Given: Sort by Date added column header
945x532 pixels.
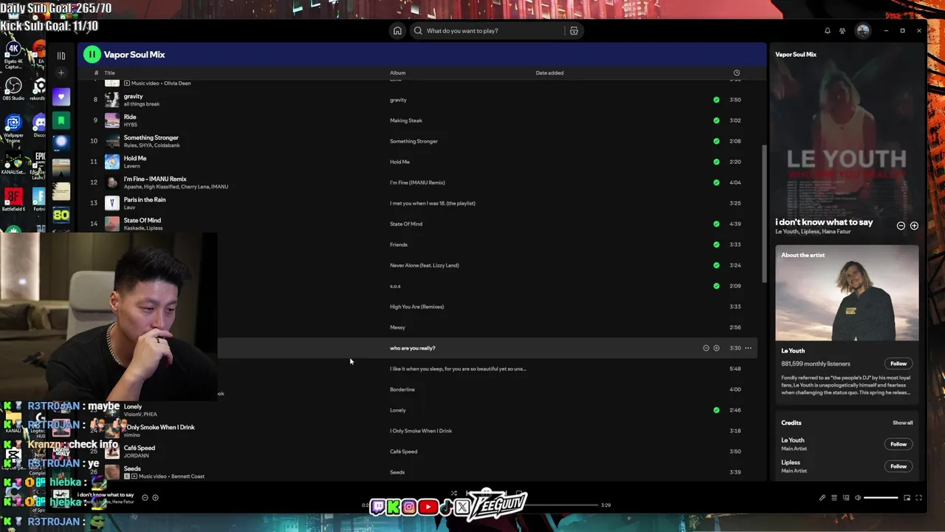Looking at the screenshot, I should click(549, 73).
